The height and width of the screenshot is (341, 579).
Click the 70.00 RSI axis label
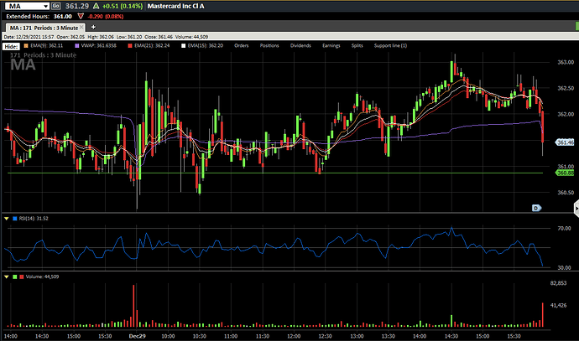pyautogui.click(x=564, y=229)
